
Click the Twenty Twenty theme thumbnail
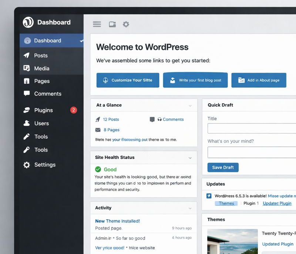pos(232,241)
